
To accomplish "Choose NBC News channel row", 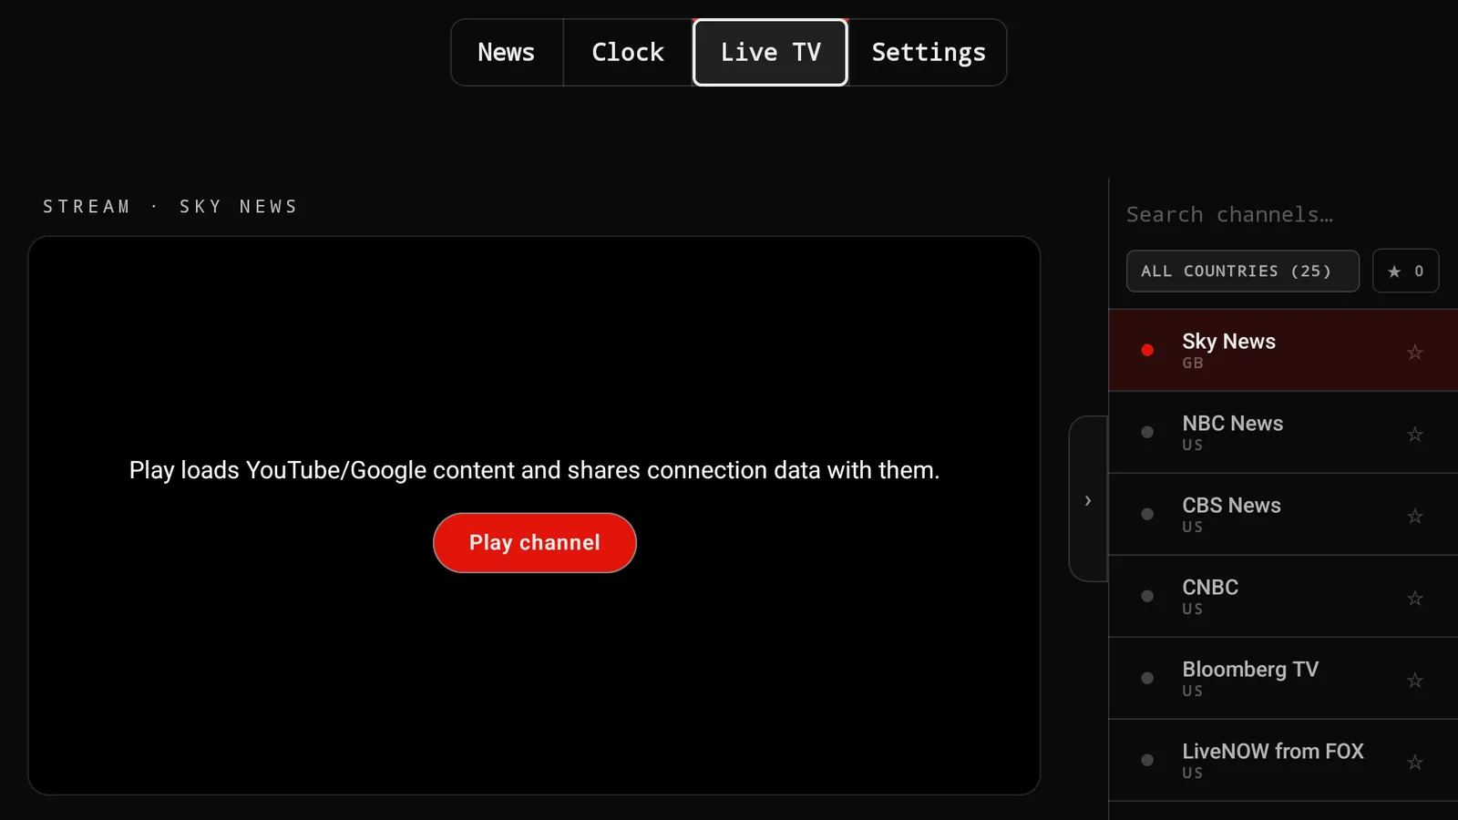I will 1283,432.
